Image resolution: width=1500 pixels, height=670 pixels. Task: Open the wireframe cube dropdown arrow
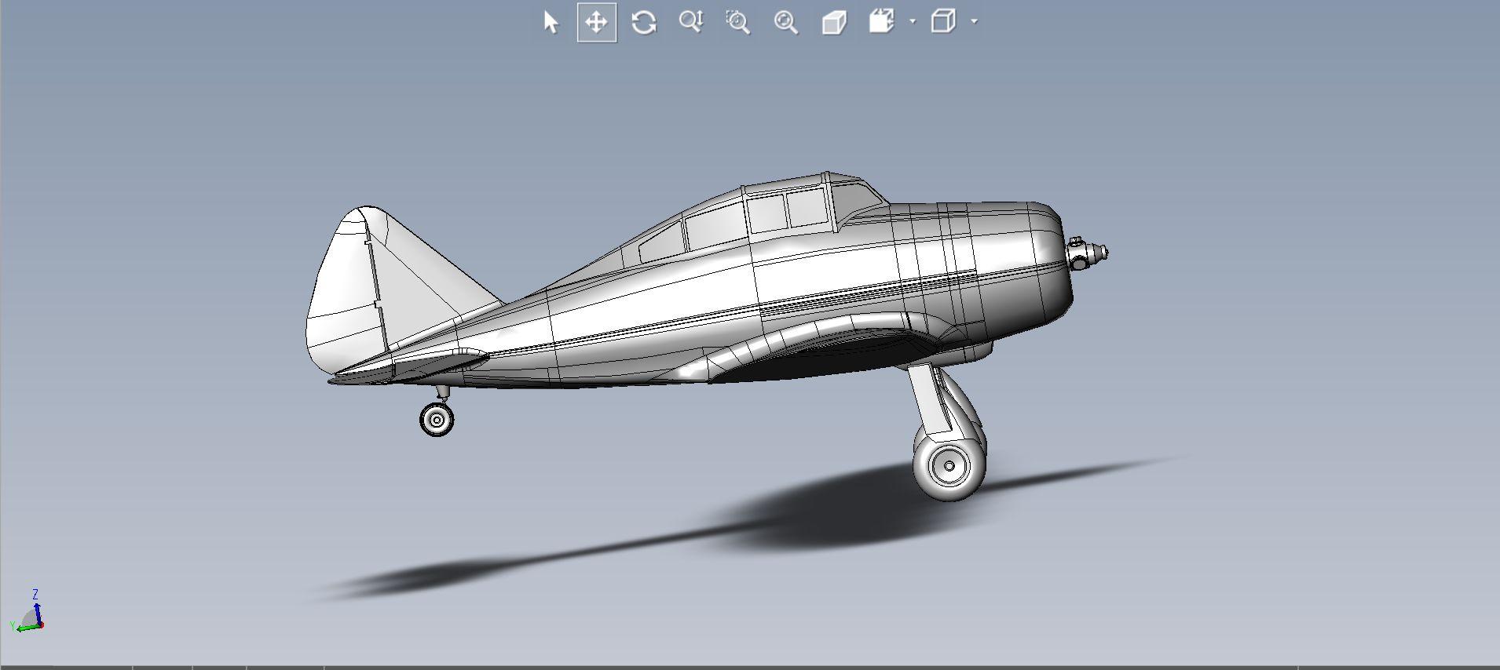click(x=975, y=21)
